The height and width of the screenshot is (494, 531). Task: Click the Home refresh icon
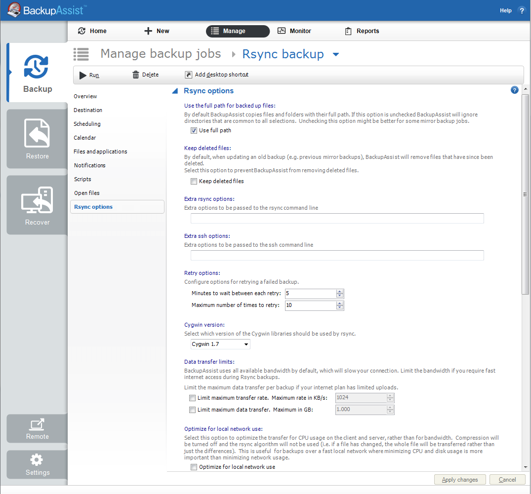[82, 31]
